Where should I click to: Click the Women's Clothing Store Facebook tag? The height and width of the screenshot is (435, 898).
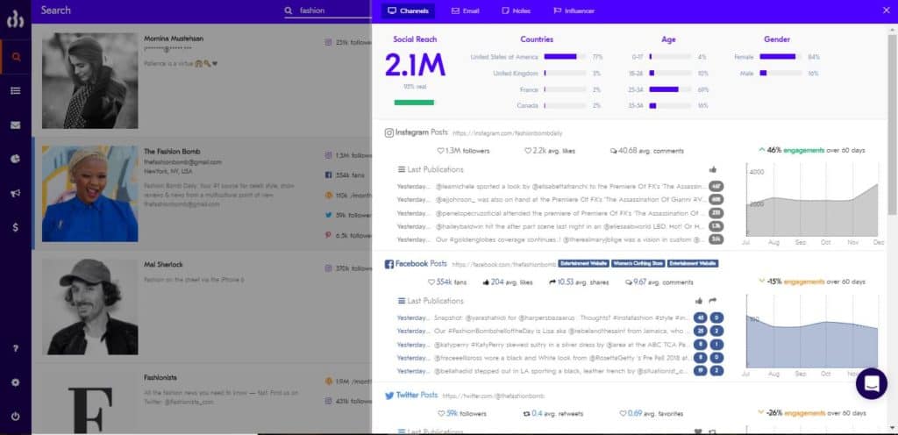pyautogui.click(x=638, y=264)
